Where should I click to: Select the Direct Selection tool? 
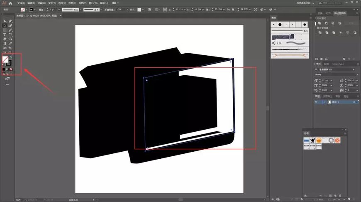pos(5,26)
